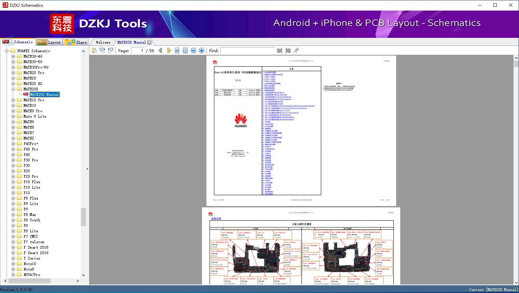Select the P8 Youth tree item
Image resolution: width=519 pixels, height=293 pixels.
pyautogui.click(x=32, y=220)
